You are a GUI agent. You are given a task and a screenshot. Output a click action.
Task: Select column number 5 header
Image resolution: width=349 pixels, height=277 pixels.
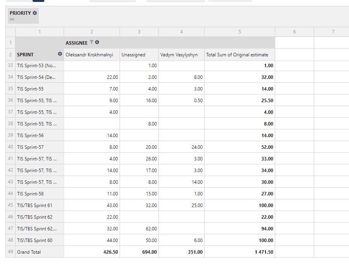click(x=240, y=32)
